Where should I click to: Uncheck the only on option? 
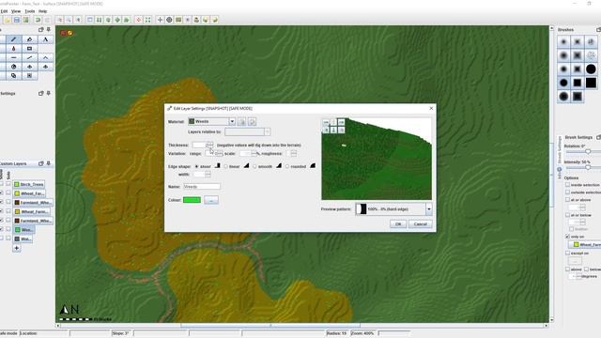[x=567, y=237]
